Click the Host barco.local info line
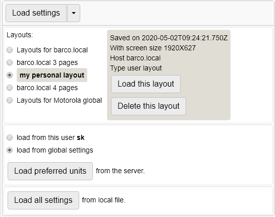This screenshot has width=275, height=217. [135, 58]
